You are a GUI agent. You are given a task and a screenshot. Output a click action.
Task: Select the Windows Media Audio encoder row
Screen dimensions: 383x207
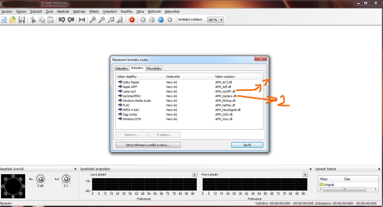pyautogui.click(x=189, y=101)
